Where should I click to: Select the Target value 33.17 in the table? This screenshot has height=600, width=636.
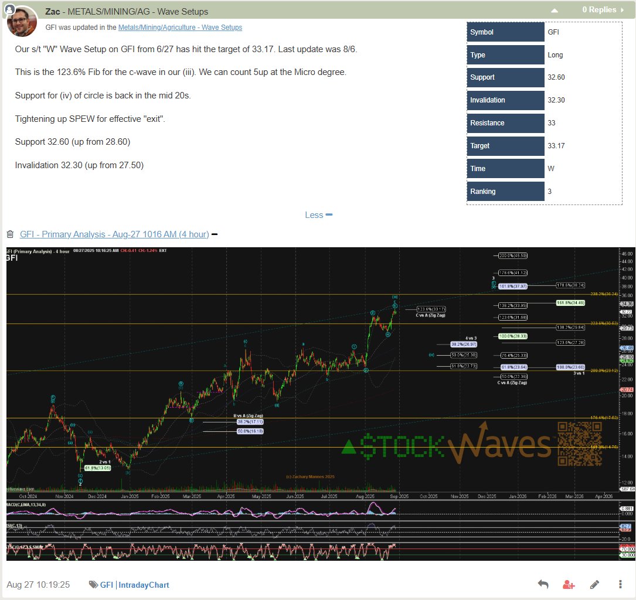point(556,145)
